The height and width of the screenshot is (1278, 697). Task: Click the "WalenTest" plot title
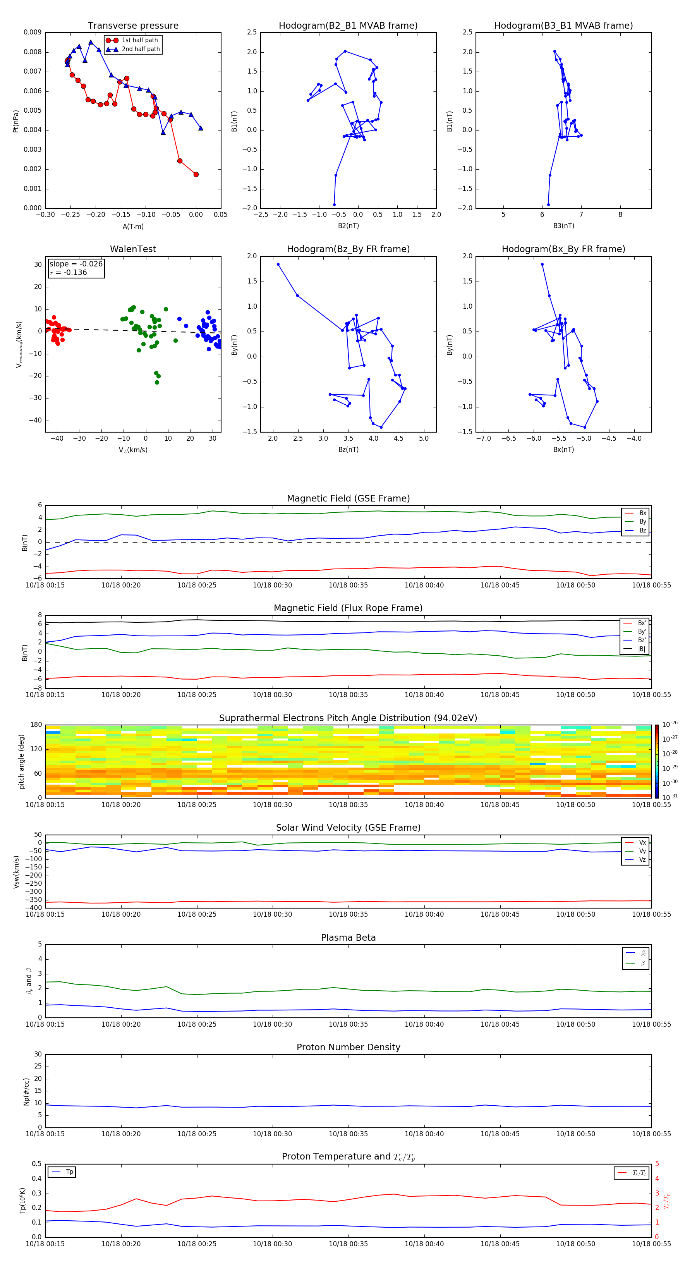click(133, 249)
